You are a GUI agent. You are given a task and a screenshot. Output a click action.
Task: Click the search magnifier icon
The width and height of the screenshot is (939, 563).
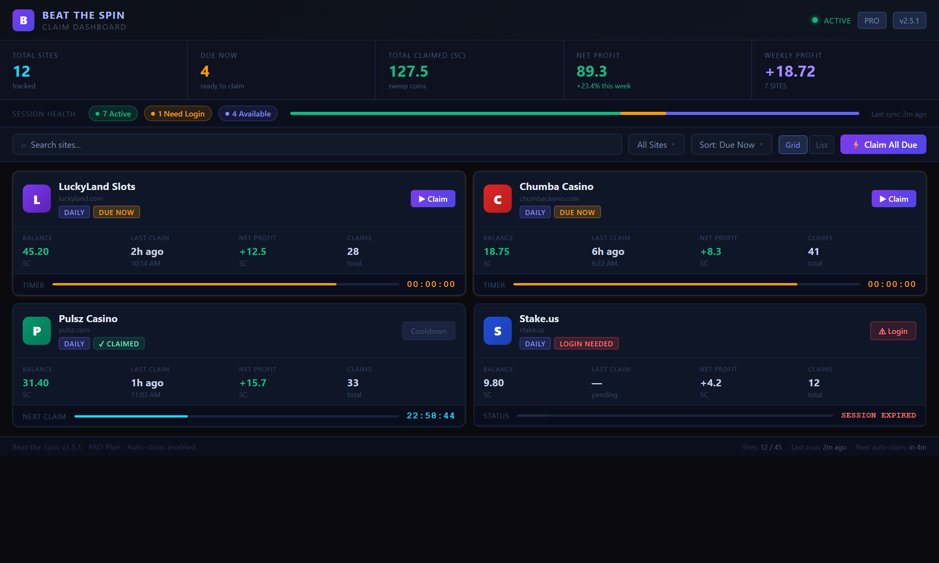(24, 145)
